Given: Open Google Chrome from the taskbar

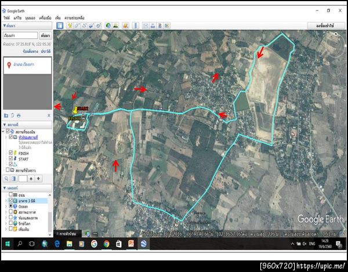Looking at the screenshot, I should pos(107,244).
